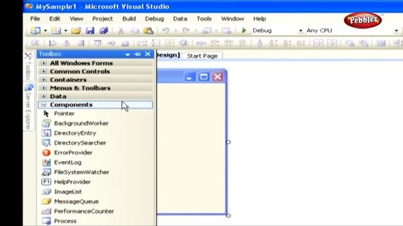Open the Toolbox window position dropdown arrow
403x226 pixels.
(127, 55)
